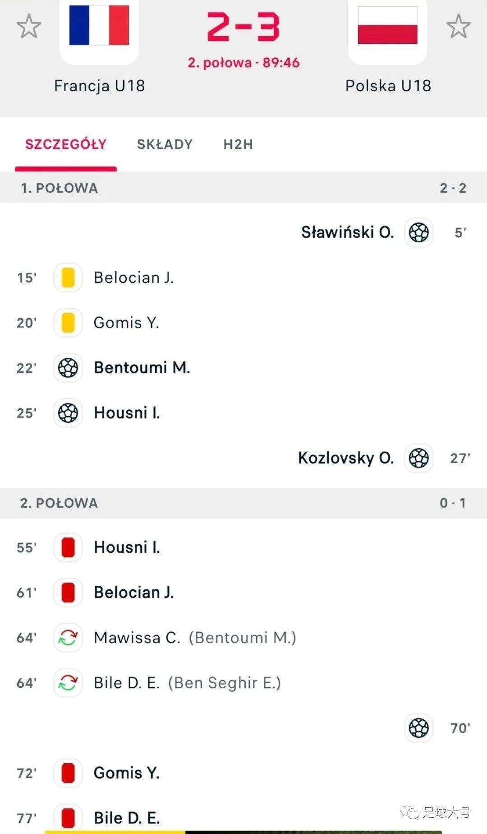Click the yellow card icon for Gomis Y.
The image size is (487, 834).
(x=68, y=323)
